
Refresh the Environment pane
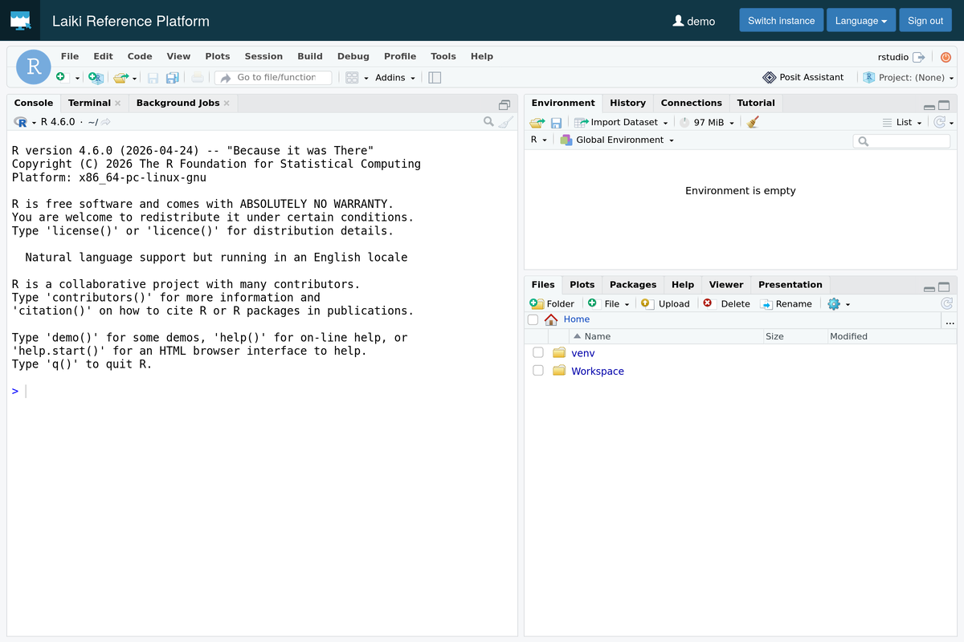pos(939,122)
